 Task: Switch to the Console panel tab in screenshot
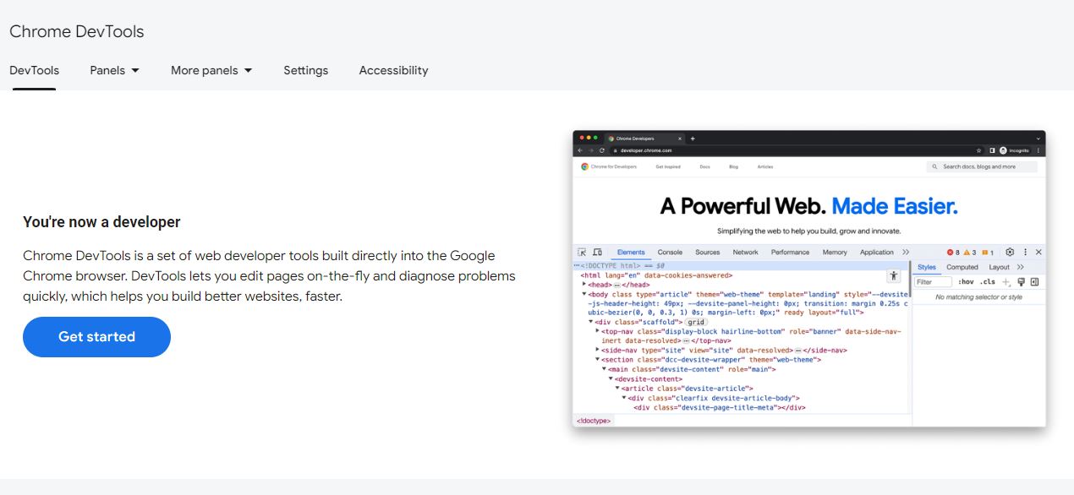670,252
